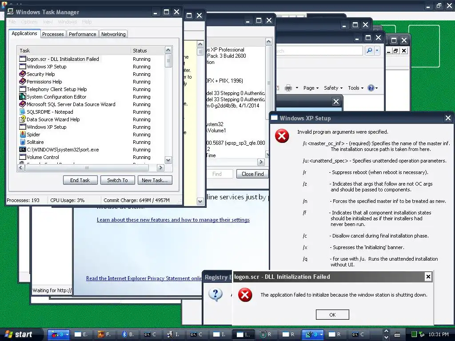The image size is (455, 341).
Task: Click the on-screen keyboard tray icon
Action: pyautogui.click(x=398, y=335)
